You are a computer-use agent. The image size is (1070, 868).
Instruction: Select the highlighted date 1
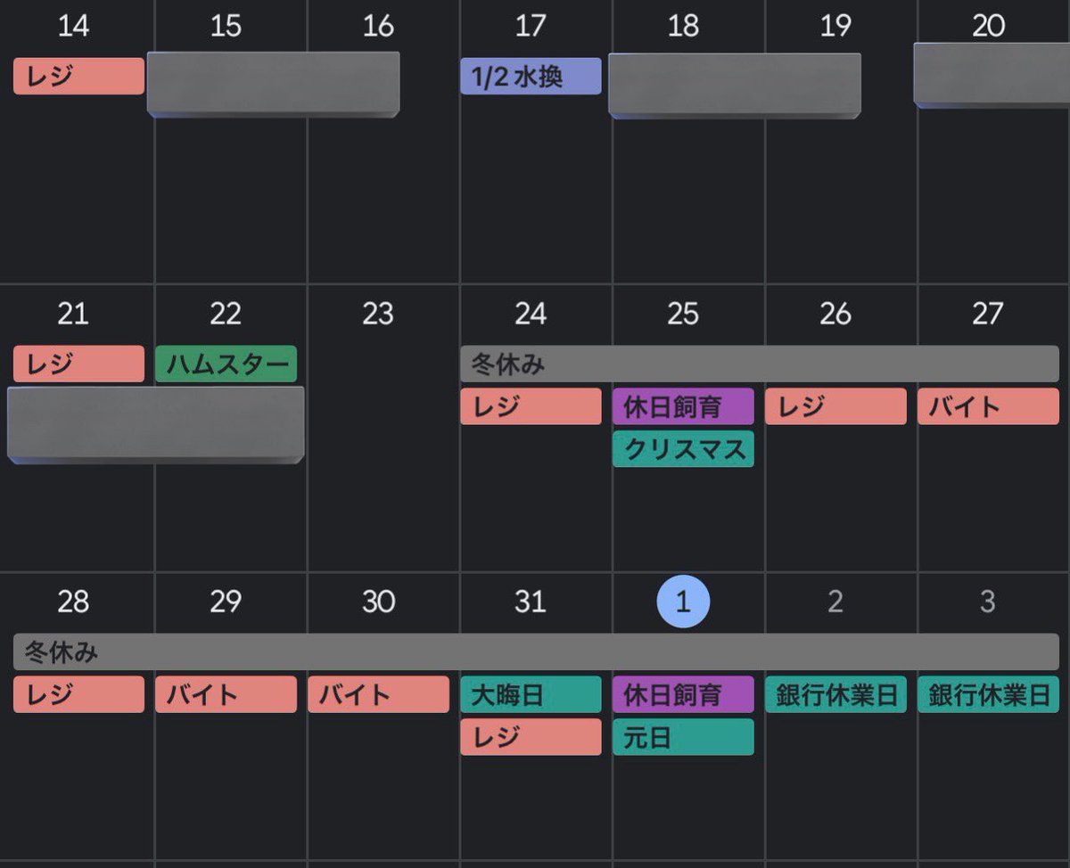(683, 602)
